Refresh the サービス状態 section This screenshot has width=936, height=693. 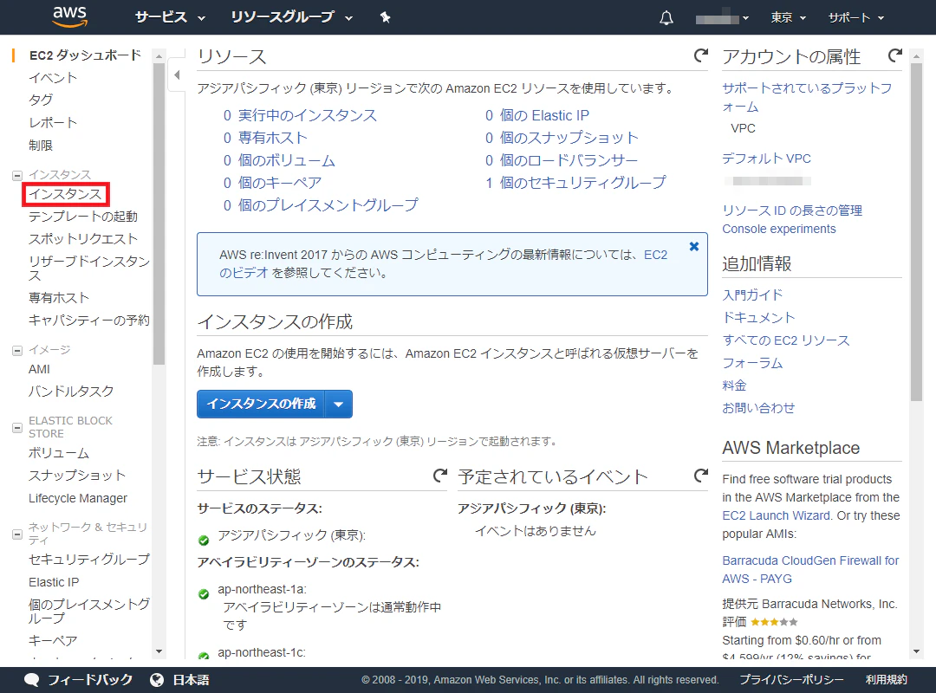[x=440, y=476]
